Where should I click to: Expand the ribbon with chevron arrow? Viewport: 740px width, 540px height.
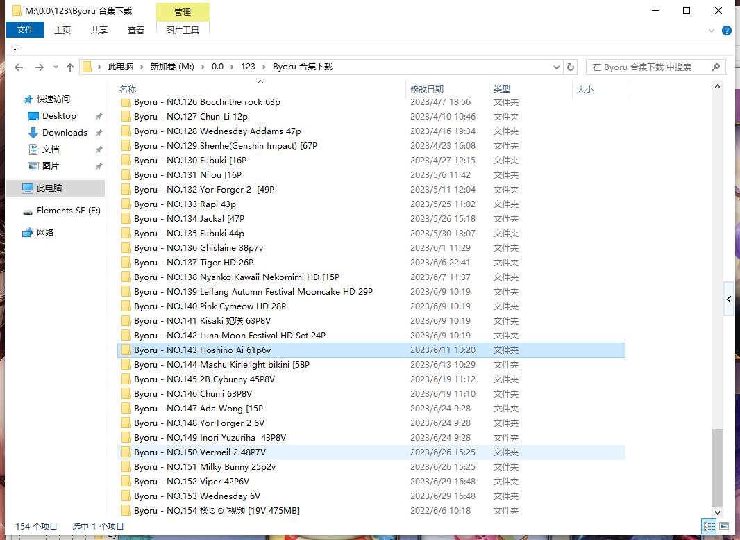712,31
